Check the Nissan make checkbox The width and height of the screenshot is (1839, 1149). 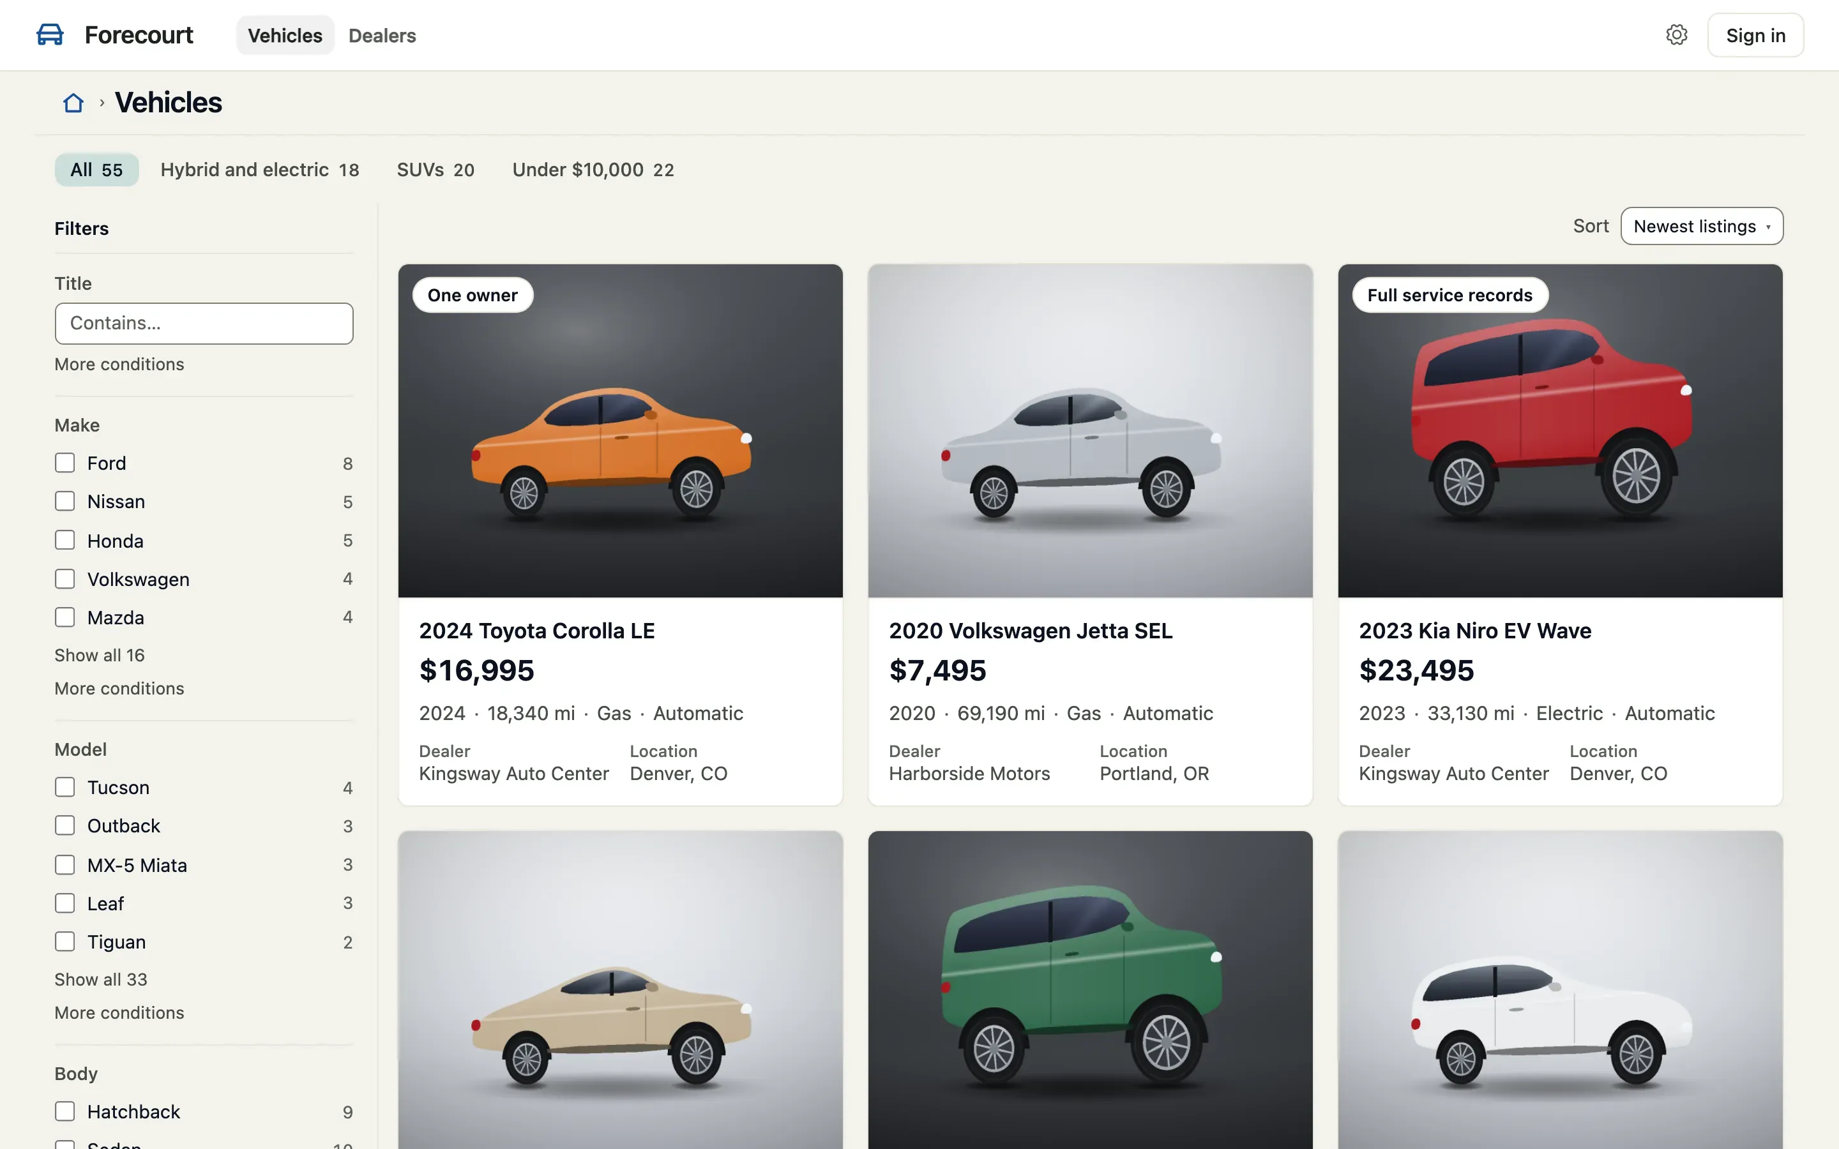[x=64, y=502]
